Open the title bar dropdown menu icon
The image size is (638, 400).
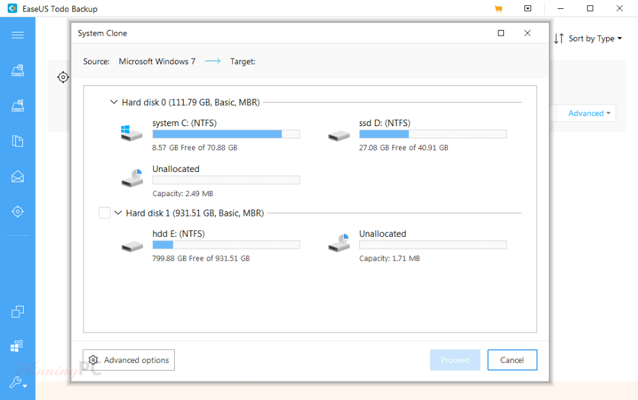[528, 9]
